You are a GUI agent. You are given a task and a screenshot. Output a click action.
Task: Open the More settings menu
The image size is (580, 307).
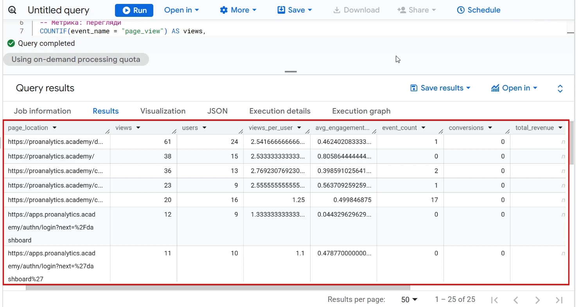click(238, 10)
